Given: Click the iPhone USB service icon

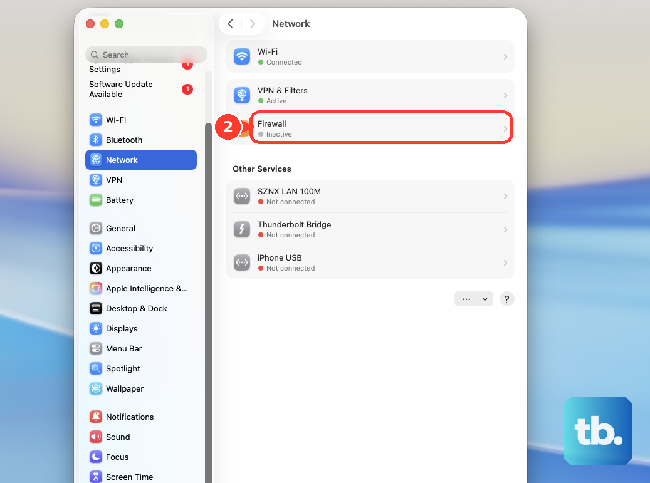Looking at the screenshot, I should click(242, 262).
